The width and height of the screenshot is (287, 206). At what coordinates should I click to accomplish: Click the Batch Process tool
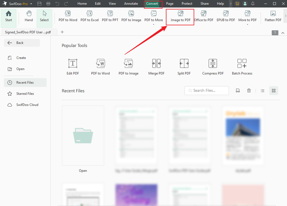[x=242, y=67]
